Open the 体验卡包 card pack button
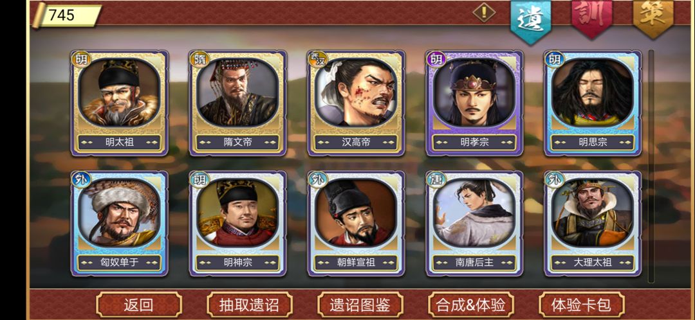 tap(582, 305)
